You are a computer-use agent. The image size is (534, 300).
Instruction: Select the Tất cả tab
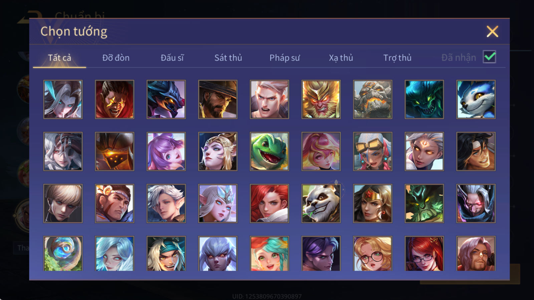click(59, 58)
